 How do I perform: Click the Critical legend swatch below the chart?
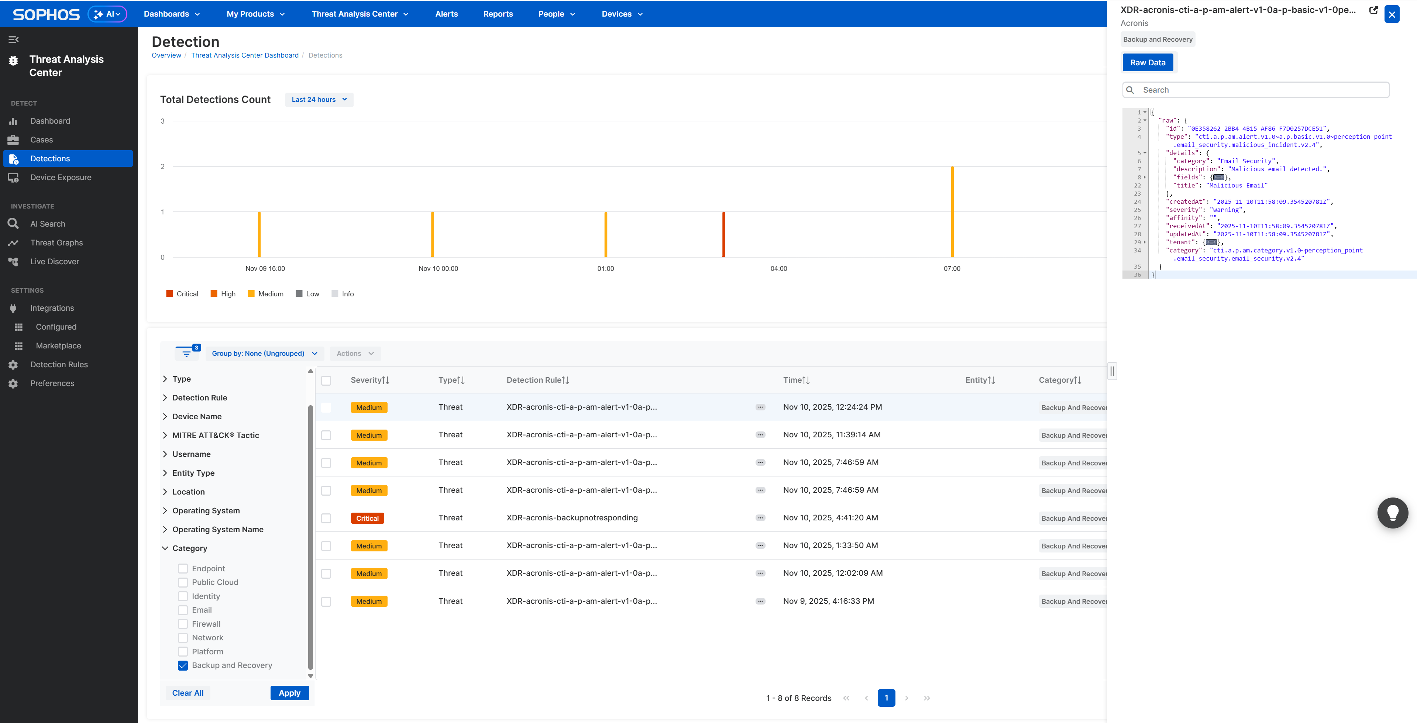coord(169,293)
